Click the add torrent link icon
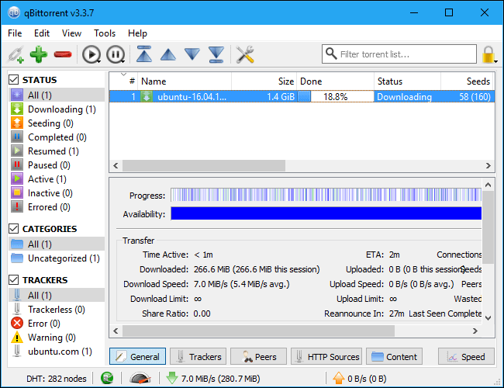504x388 pixels. coord(16,54)
